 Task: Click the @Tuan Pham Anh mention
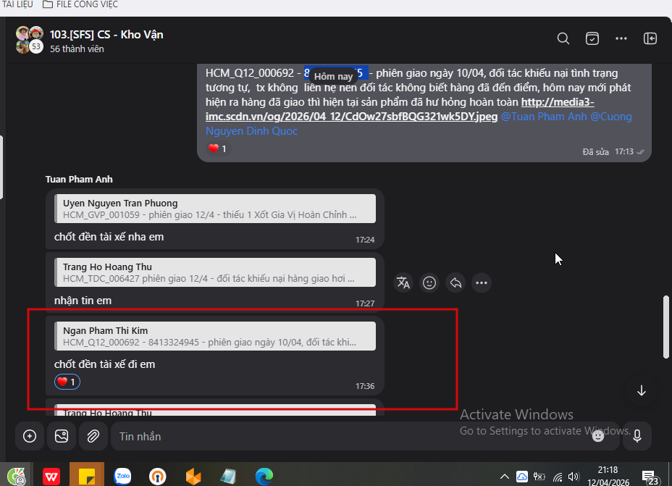543,117
